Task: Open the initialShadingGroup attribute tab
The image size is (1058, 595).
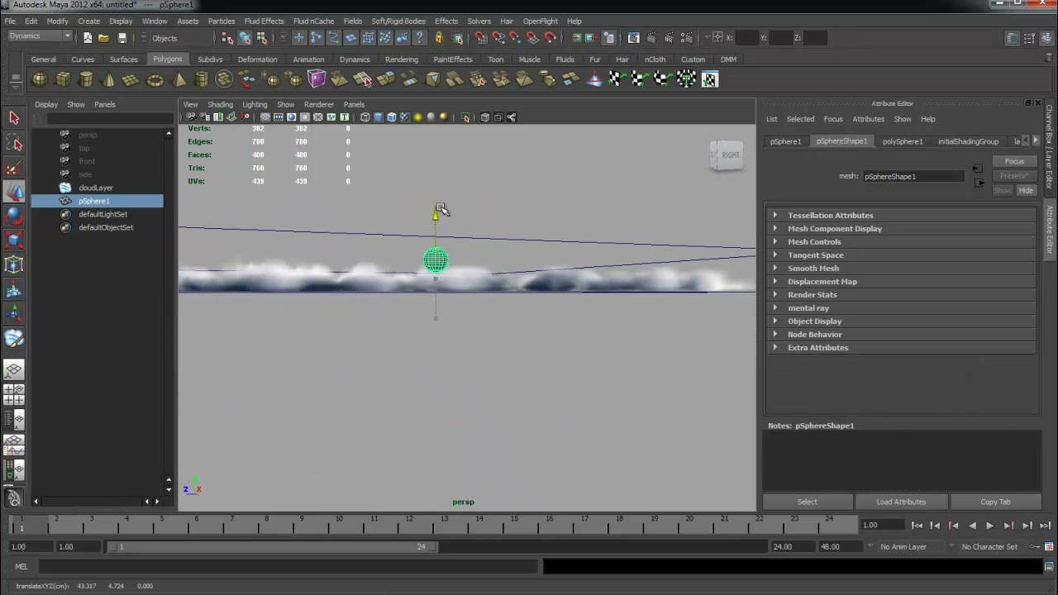Action: 968,141
